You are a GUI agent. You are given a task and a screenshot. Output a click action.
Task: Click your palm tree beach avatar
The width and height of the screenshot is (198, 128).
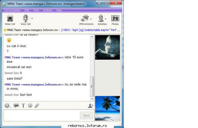[107, 108]
